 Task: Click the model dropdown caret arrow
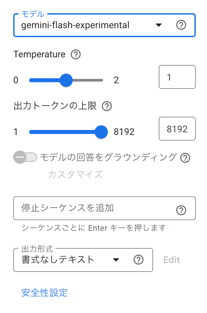pos(159,25)
